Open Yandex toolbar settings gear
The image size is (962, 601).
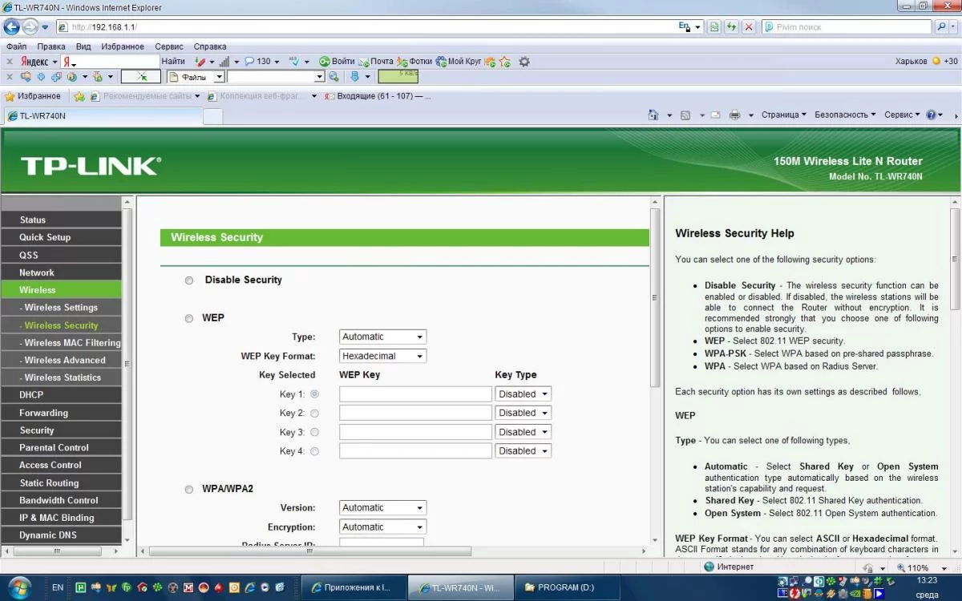point(524,61)
